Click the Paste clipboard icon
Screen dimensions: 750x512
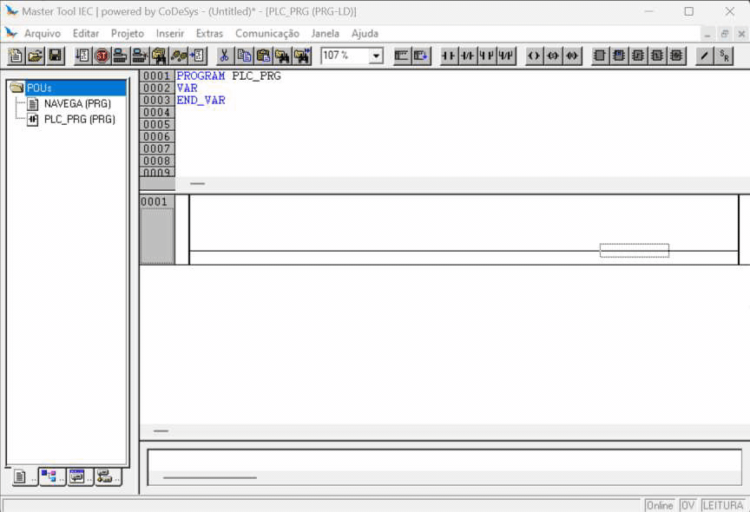(x=263, y=56)
